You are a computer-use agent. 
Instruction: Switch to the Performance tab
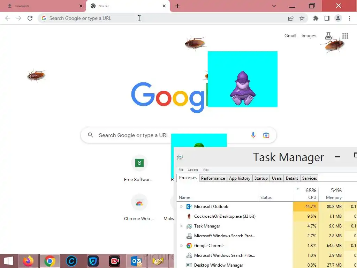pos(213,178)
